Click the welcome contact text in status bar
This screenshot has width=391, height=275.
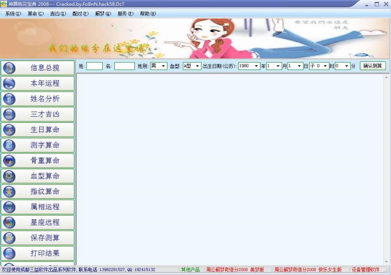(78, 270)
